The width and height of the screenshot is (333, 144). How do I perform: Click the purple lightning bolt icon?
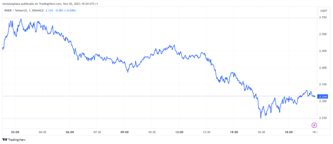pyautogui.click(x=314, y=125)
